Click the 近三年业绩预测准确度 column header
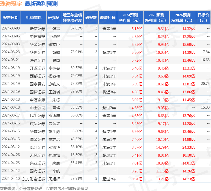The height and width of the screenshot is (191, 211). coord(72,17)
